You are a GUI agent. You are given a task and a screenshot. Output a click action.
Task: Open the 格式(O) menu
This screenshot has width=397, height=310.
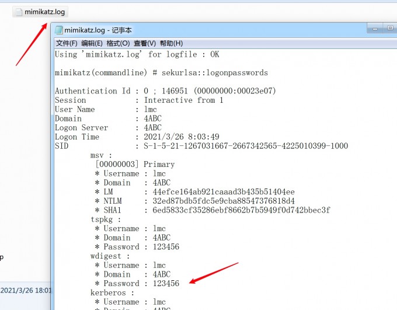(x=119, y=43)
